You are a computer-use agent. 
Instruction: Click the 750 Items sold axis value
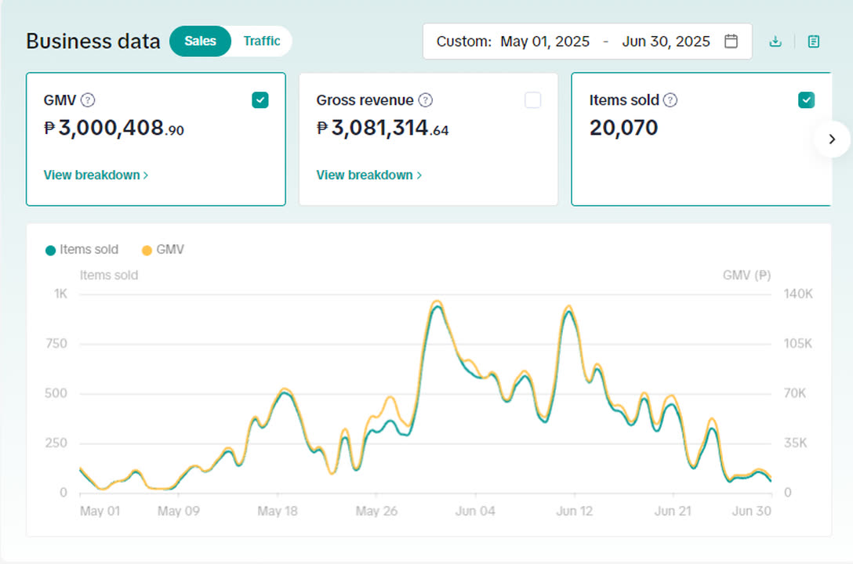pyautogui.click(x=56, y=343)
